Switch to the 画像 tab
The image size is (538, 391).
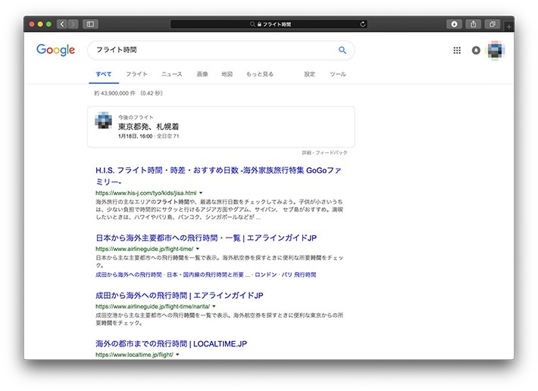pos(202,74)
